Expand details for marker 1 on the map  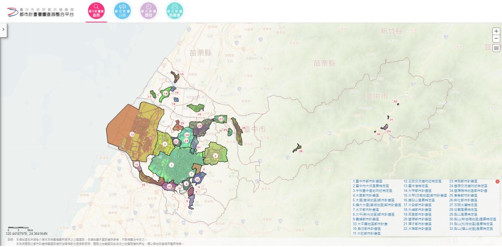[171, 165]
